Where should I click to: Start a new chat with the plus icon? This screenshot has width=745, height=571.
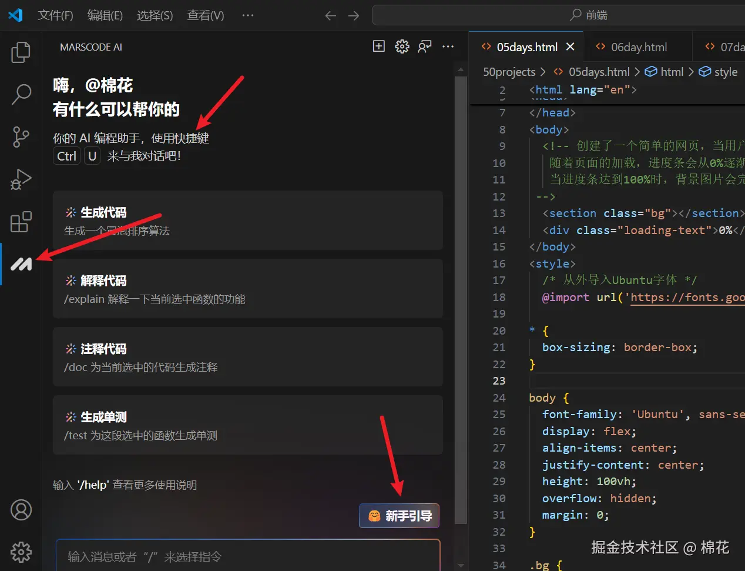pos(378,46)
